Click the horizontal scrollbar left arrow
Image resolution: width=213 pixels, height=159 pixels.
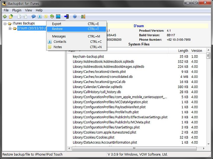(x=69, y=148)
